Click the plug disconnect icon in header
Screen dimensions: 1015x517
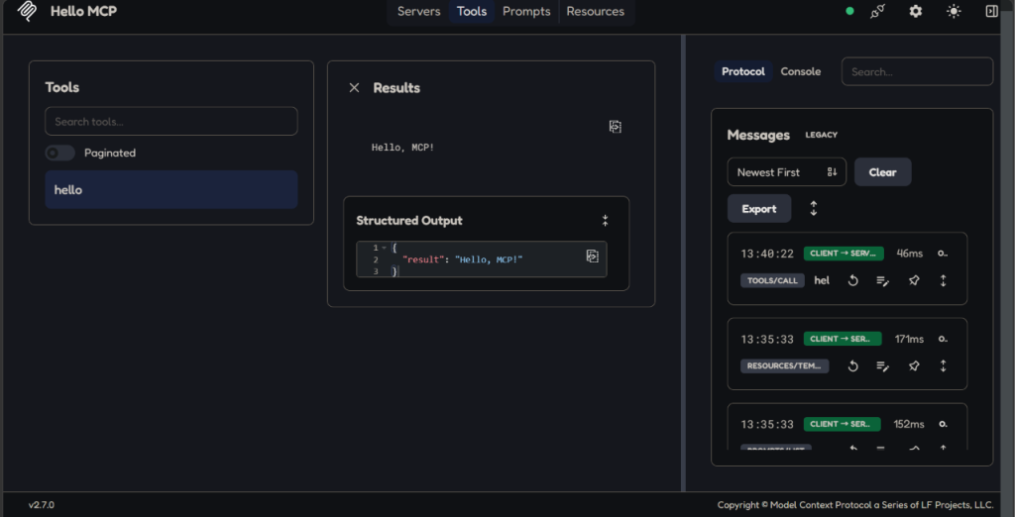[x=878, y=11]
